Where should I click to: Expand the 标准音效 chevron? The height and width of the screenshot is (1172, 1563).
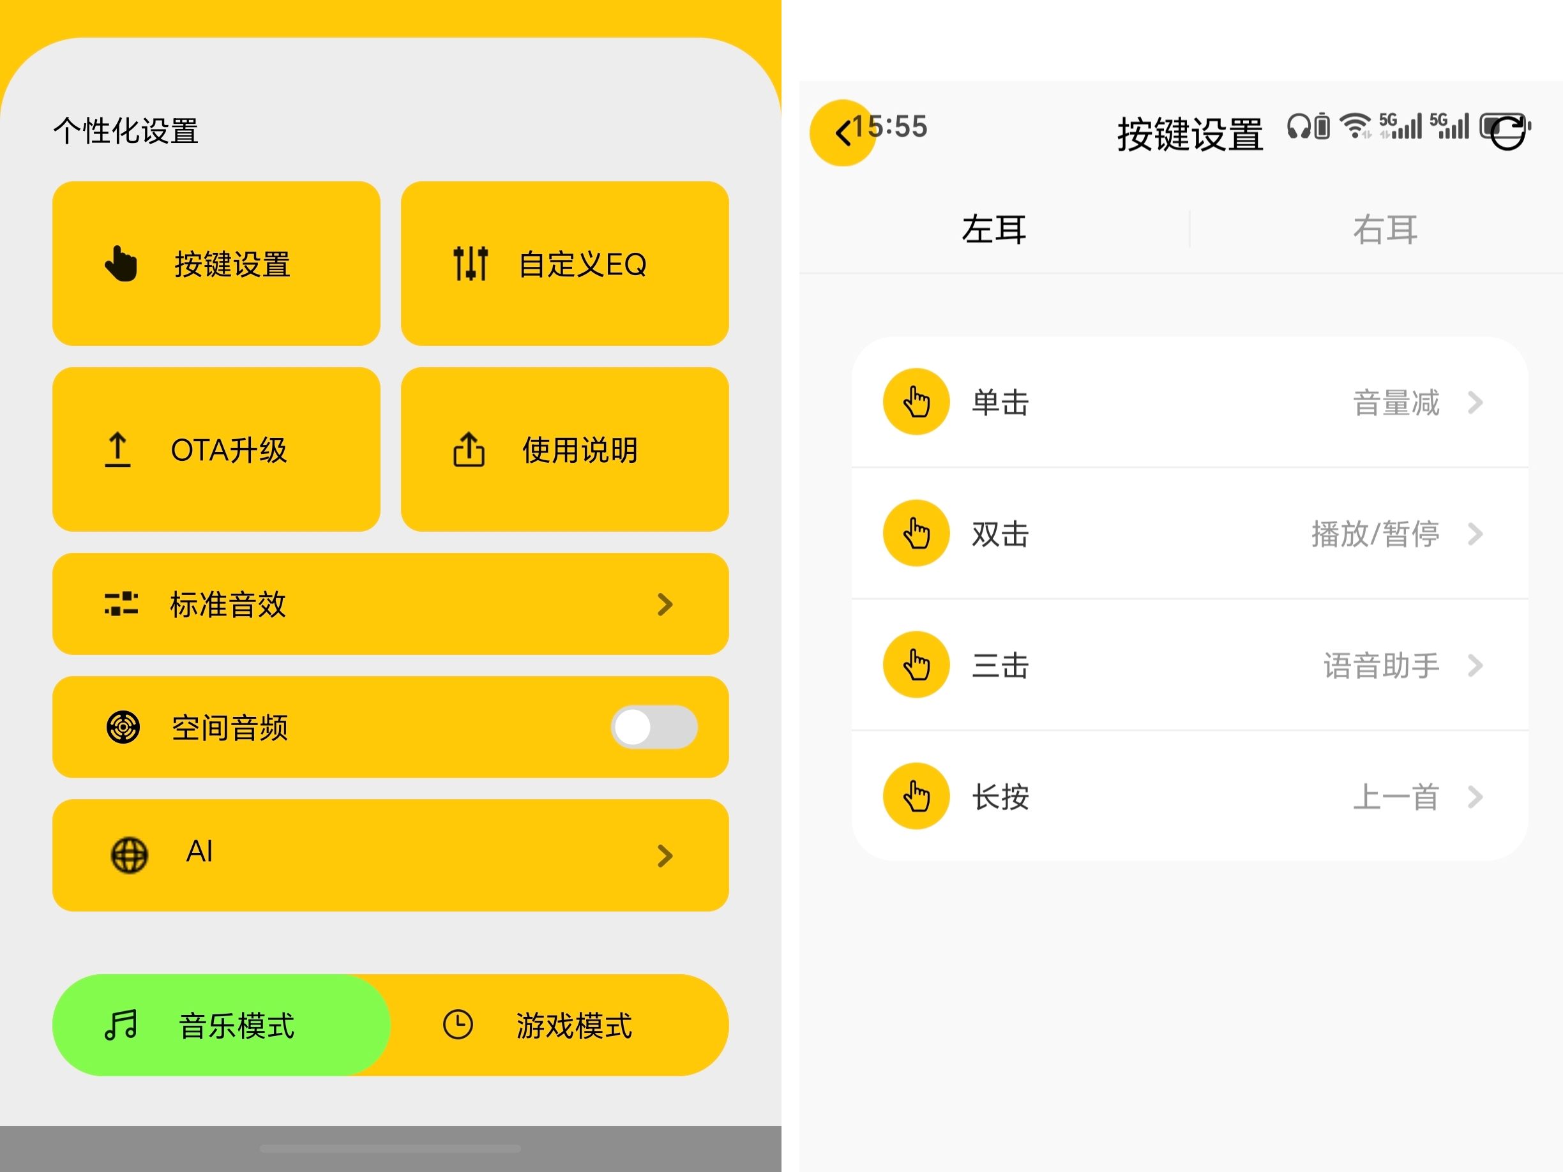coord(664,604)
